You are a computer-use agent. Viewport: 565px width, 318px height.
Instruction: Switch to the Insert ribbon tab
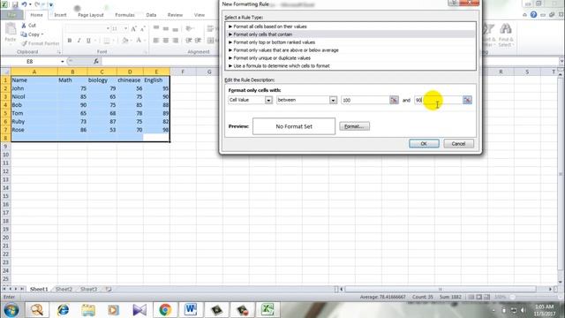[x=60, y=15]
